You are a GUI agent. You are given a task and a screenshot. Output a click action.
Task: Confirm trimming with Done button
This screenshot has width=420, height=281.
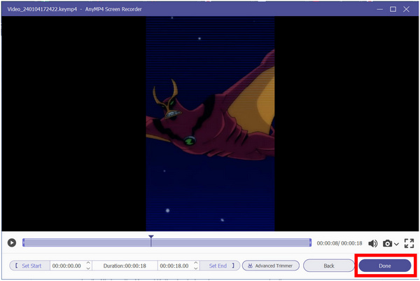coord(384,266)
